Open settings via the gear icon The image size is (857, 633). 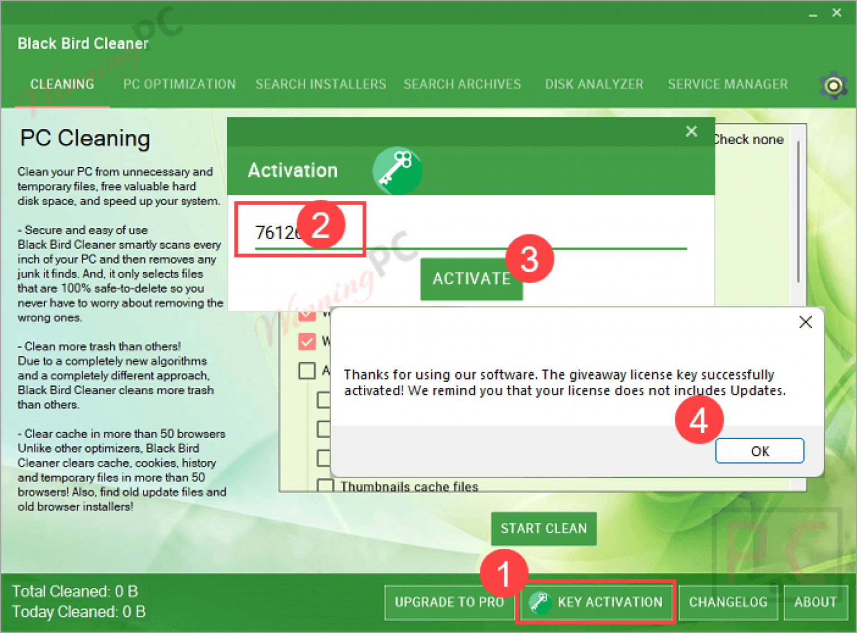(x=834, y=85)
